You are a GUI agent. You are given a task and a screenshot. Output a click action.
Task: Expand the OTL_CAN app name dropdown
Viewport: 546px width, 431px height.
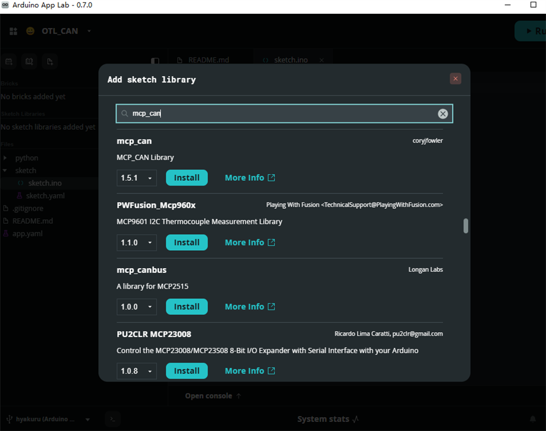click(x=89, y=31)
